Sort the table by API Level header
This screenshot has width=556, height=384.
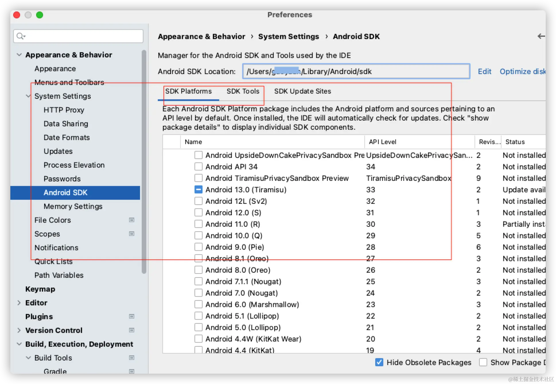420,142
